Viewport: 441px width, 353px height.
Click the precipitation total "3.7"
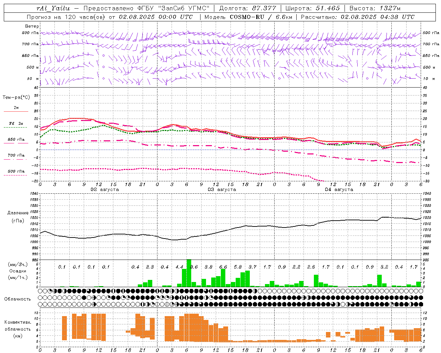click(x=253, y=267)
